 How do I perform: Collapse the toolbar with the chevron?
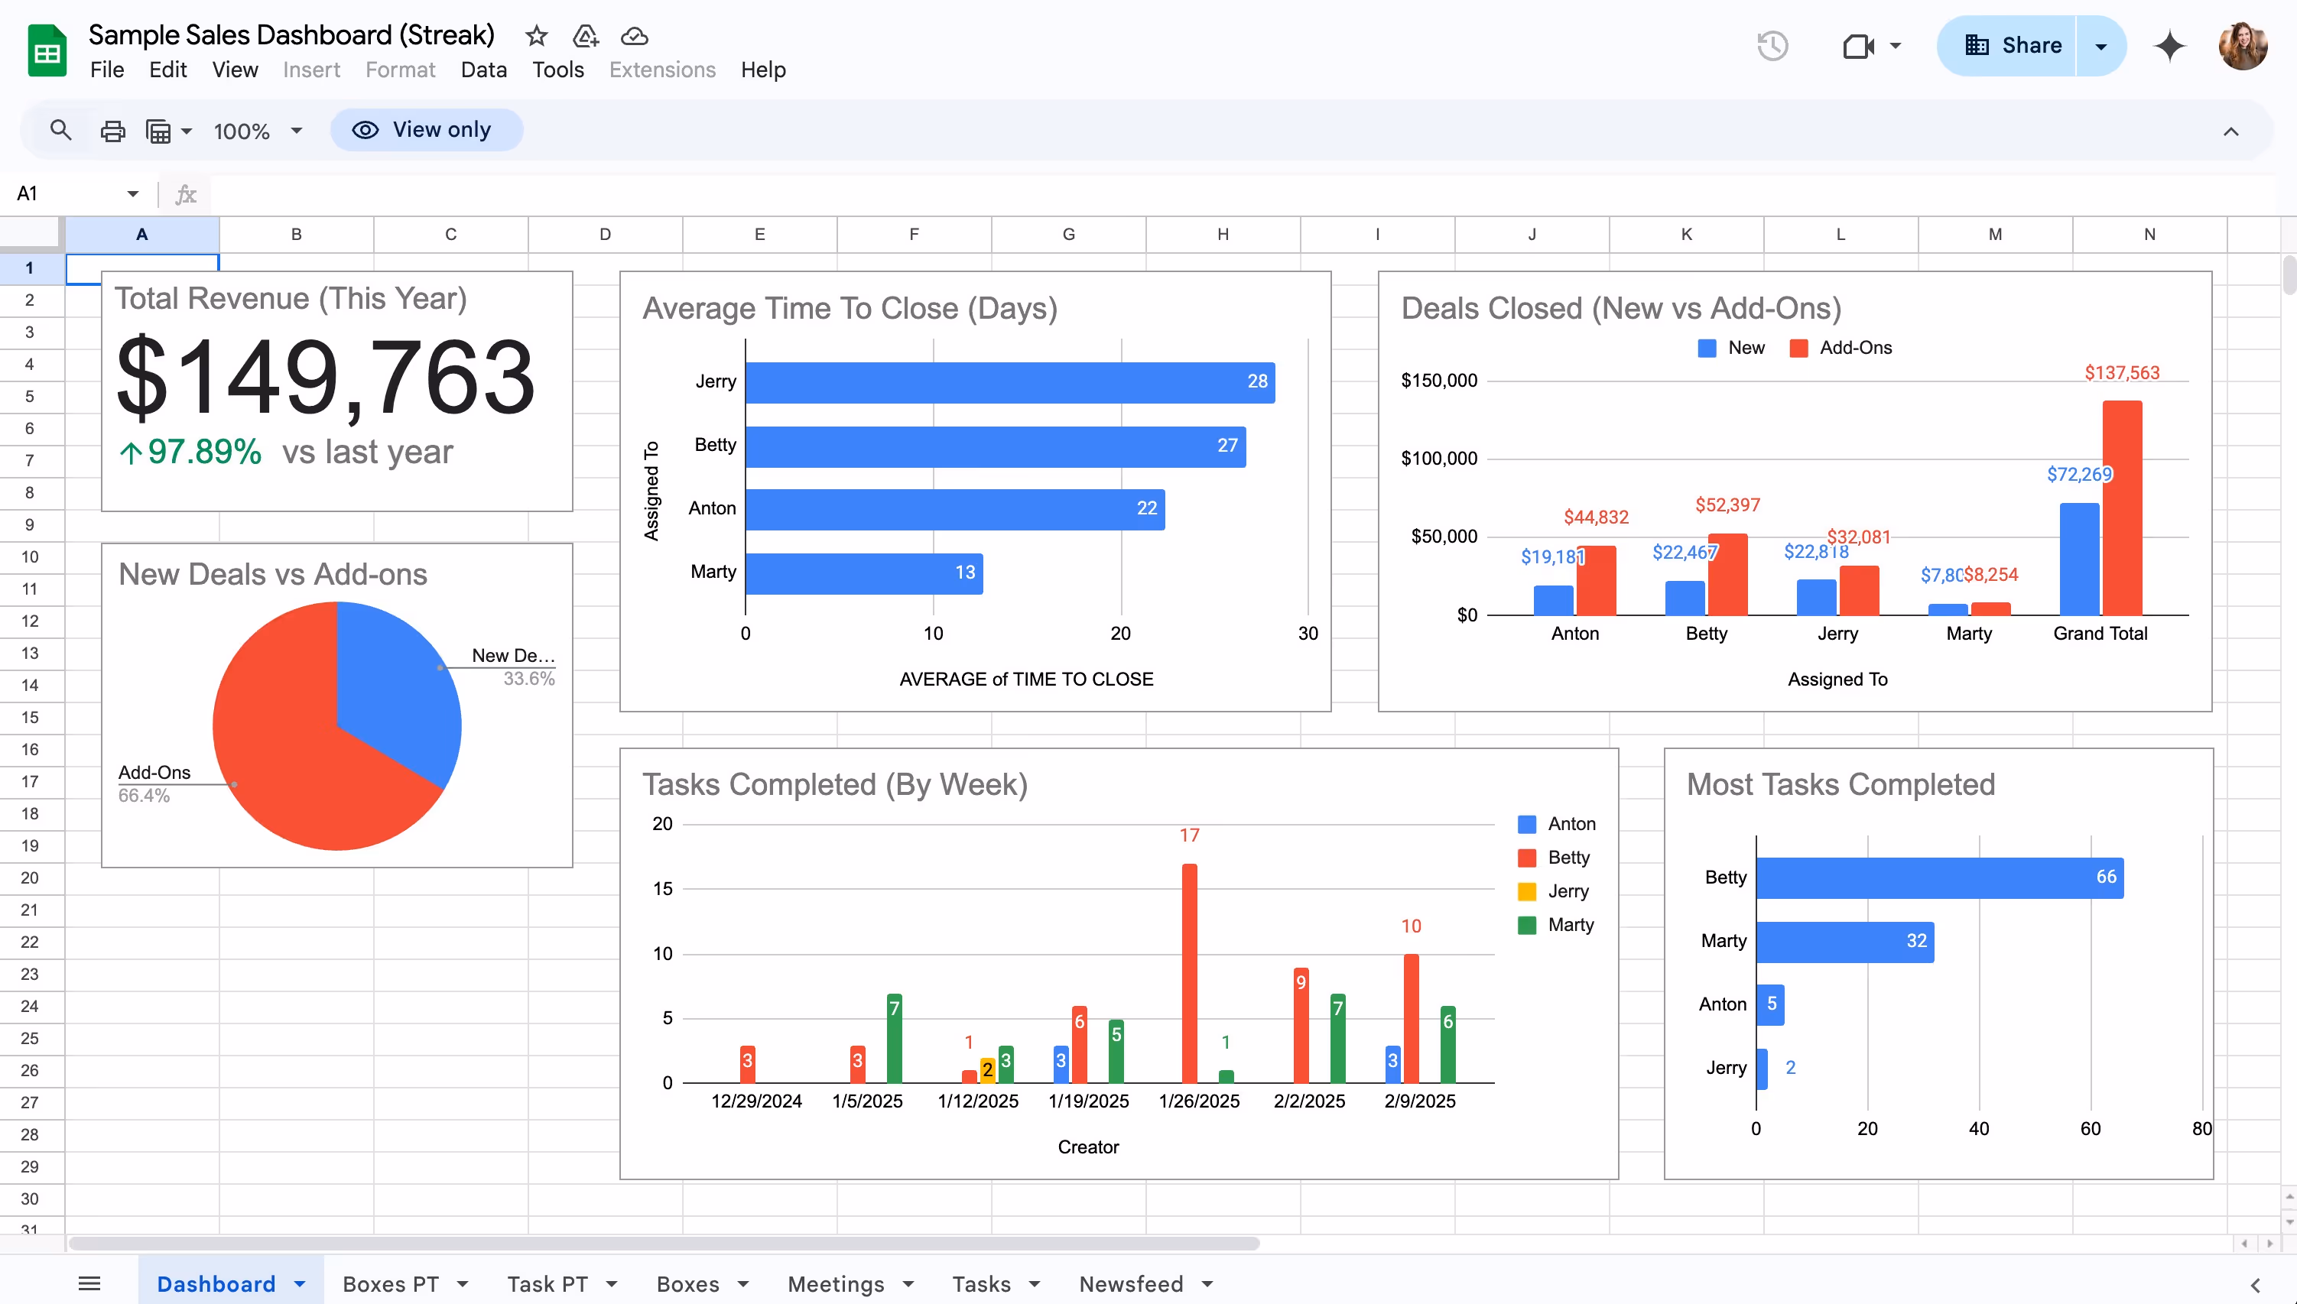pos(2230,131)
